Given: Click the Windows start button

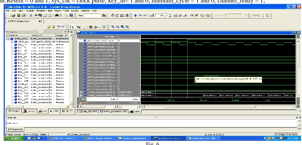Looking at the screenshot, I should pyautogui.click(x=13, y=138).
